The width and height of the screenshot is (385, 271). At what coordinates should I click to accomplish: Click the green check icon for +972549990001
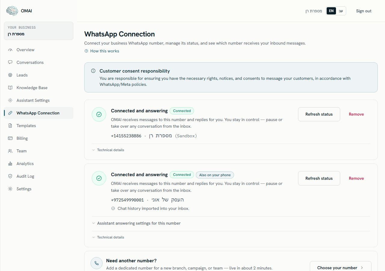99,178
